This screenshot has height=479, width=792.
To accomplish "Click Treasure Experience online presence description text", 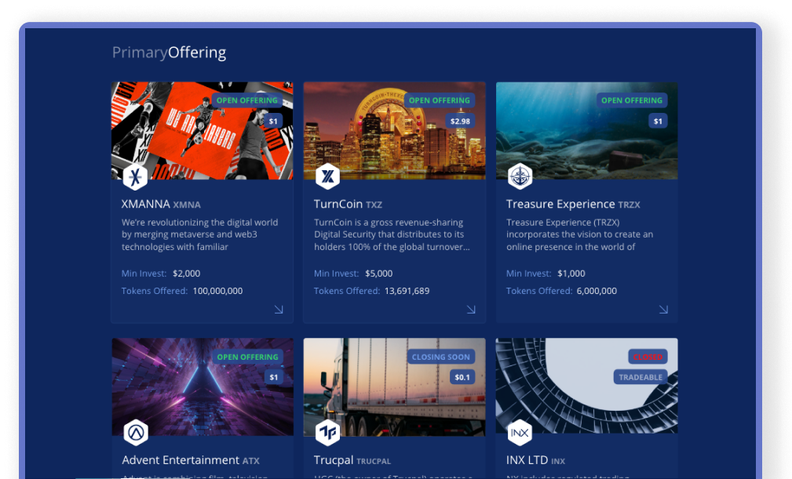I will coord(580,234).
